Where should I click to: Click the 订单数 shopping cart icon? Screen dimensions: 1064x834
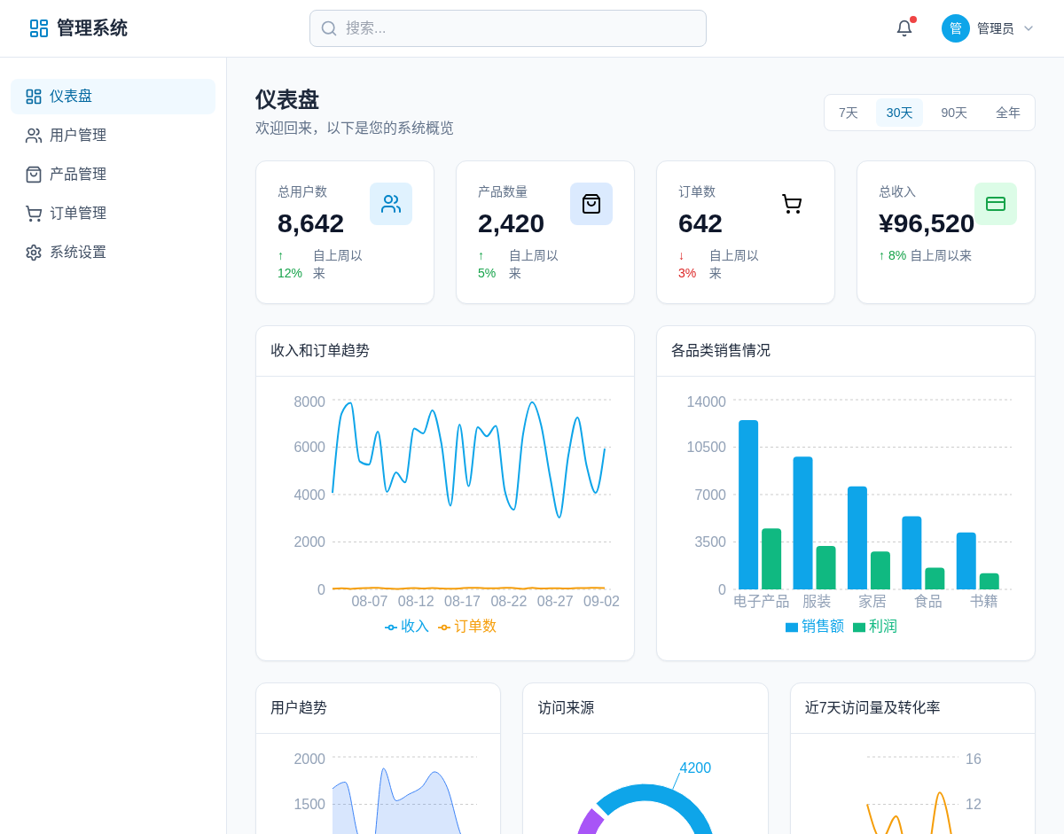[792, 204]
